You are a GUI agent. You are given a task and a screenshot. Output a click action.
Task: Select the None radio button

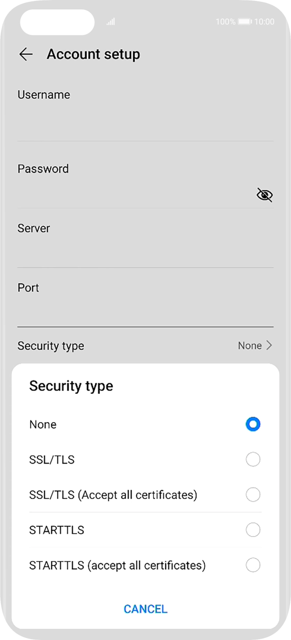pyautogui.click(x=253, y=424)
